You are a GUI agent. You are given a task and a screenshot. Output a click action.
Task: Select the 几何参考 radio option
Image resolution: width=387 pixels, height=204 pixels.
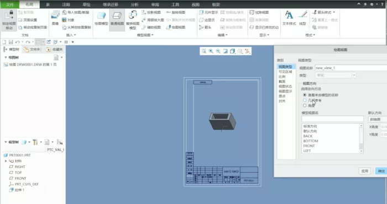(305, 100)
